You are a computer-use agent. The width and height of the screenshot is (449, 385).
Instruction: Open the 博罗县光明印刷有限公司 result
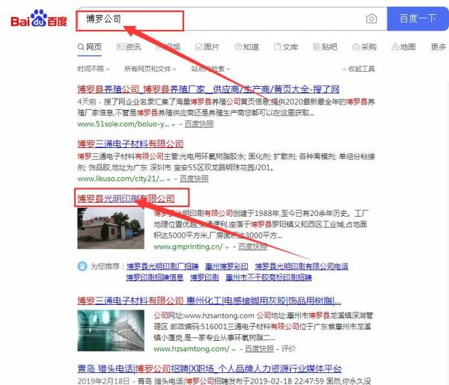coord(126,198)
